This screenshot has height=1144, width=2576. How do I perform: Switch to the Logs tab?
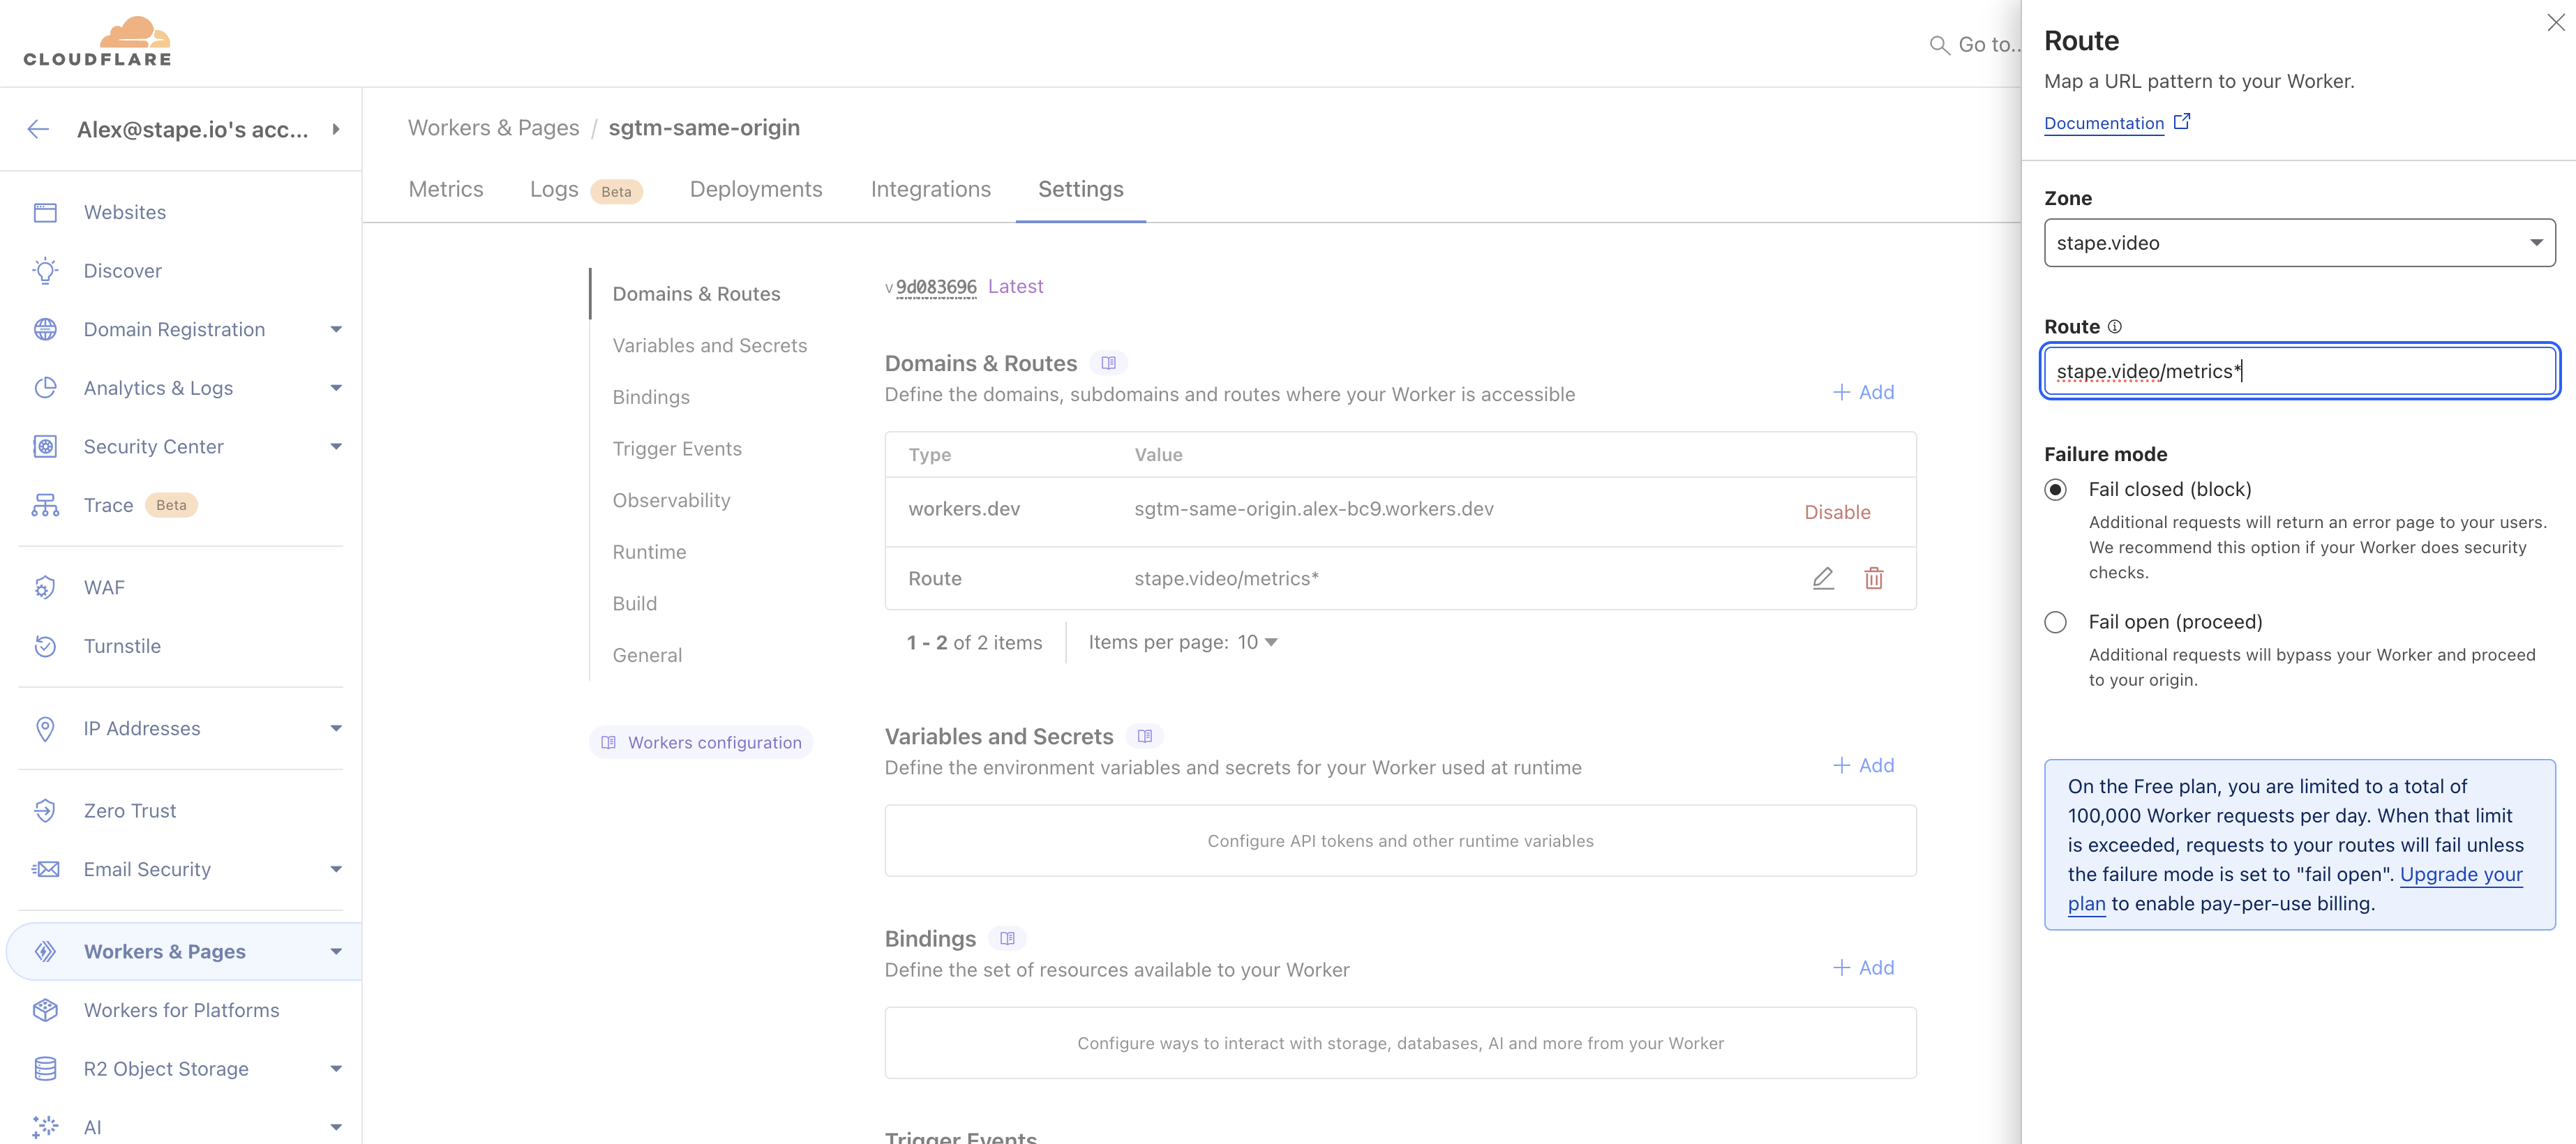point(554,189)
